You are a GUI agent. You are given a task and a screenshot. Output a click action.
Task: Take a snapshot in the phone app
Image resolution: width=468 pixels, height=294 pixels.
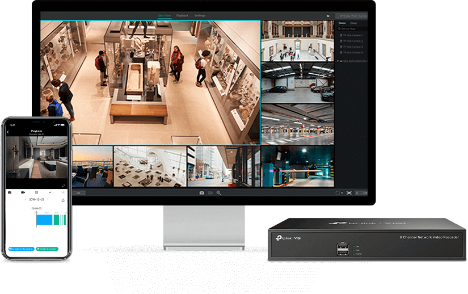click(x=10, y=192)
